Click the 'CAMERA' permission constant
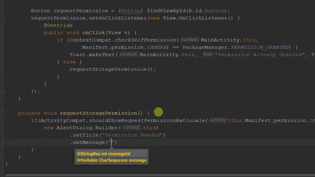The width and height of the screenshot is (315, 177). pyautogui.click(x=157, y=47)
